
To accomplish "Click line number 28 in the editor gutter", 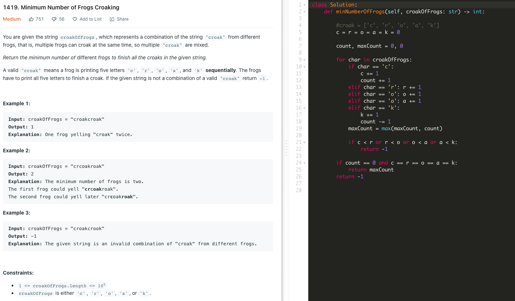I will pyautogui.click(x=299, y=190).
